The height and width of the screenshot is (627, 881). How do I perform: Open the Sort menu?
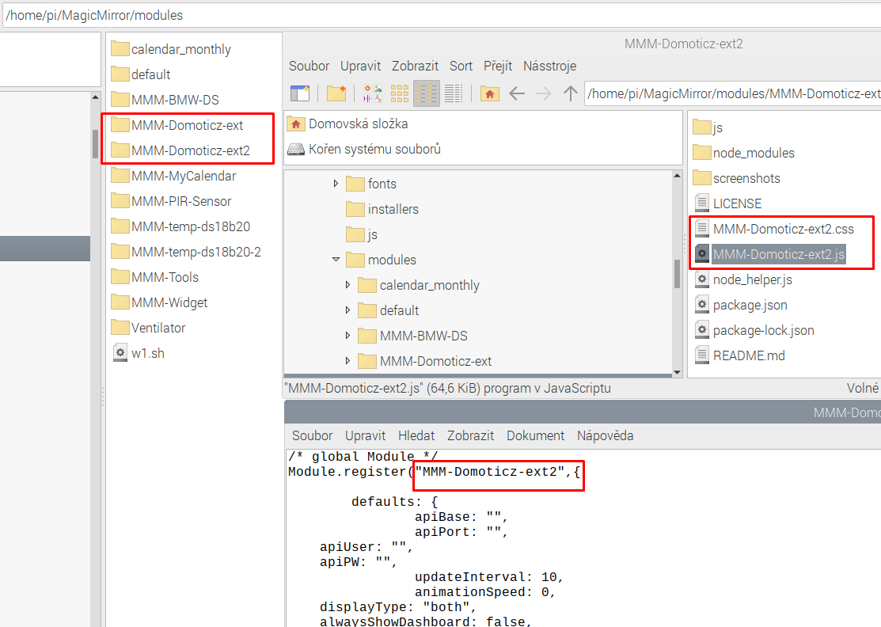point(461,66)
